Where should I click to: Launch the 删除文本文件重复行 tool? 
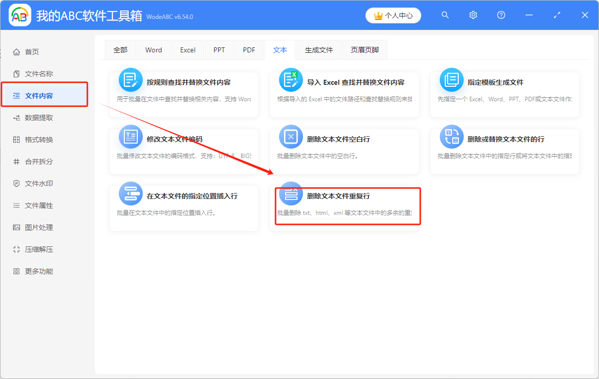(x=347, y=206)
